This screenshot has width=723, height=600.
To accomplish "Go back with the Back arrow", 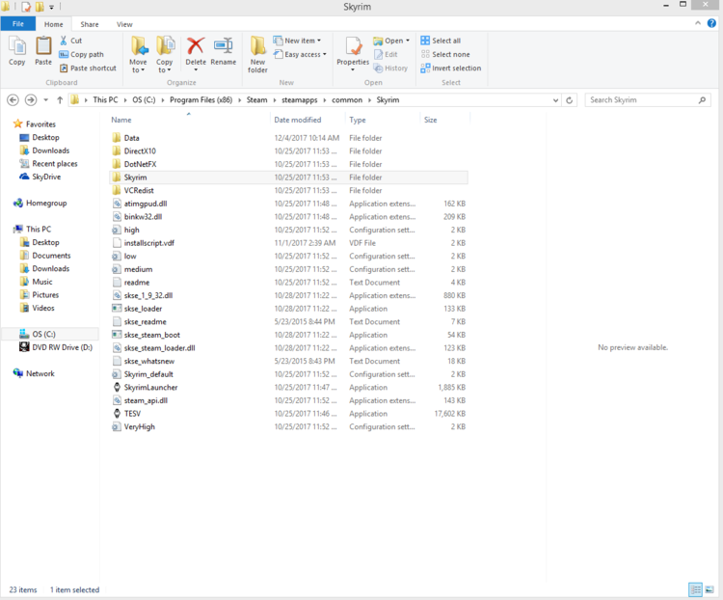I will 13,100.
